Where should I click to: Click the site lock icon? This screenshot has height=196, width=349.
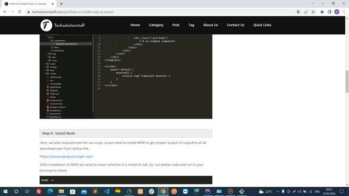(28, 12)
